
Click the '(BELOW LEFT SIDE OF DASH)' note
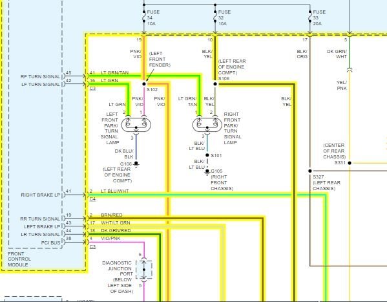(120, 285)
